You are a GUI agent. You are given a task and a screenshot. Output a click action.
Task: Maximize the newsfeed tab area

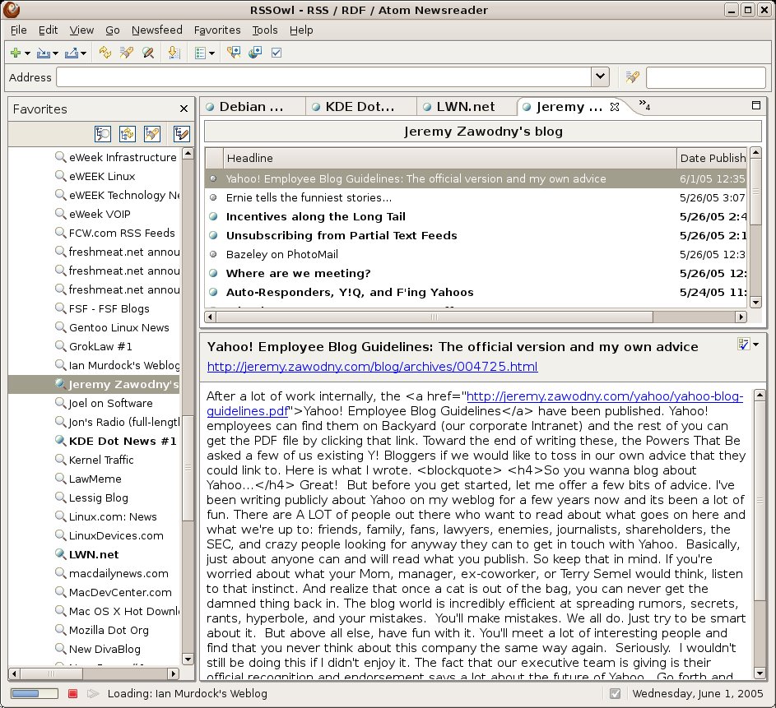756,105
